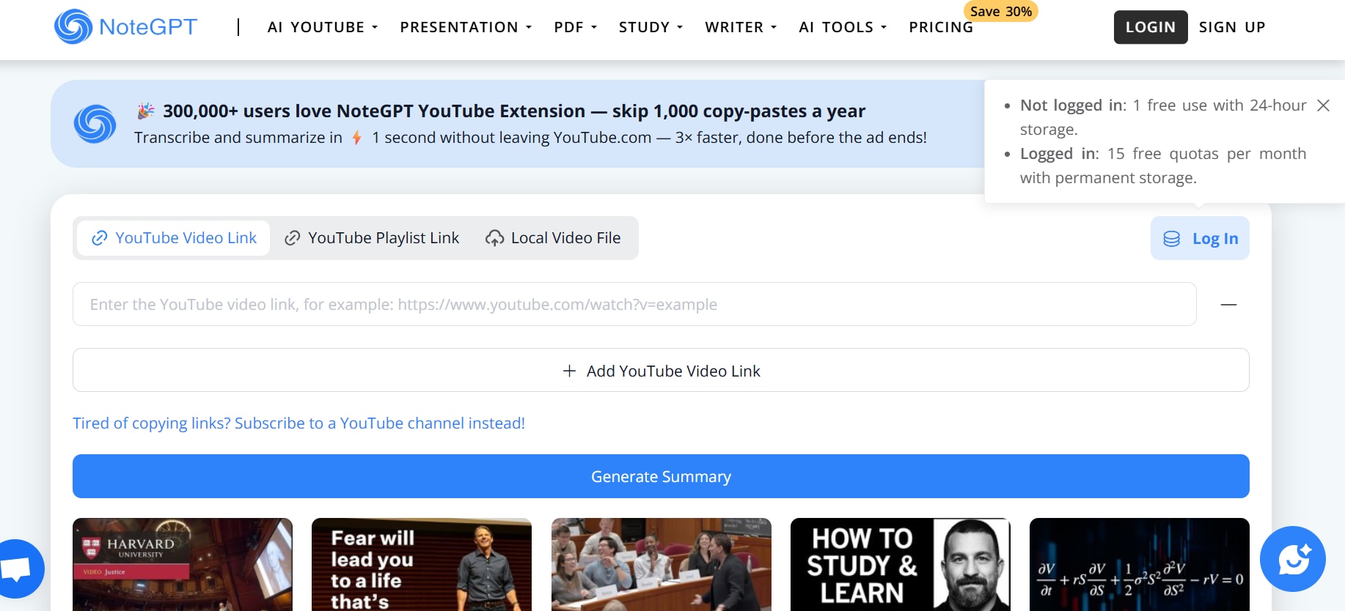Screen dimensions: 1345x611
Task: Click the database stack icon next to Log In
Action: click(1172, 239)
